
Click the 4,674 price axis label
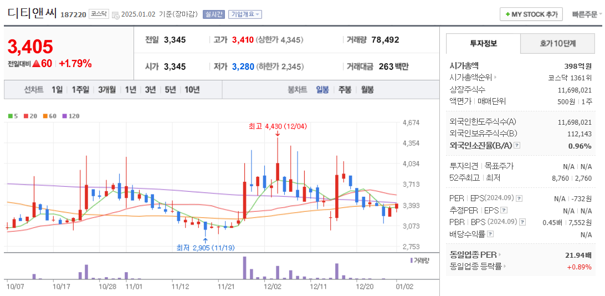[411, 123]
